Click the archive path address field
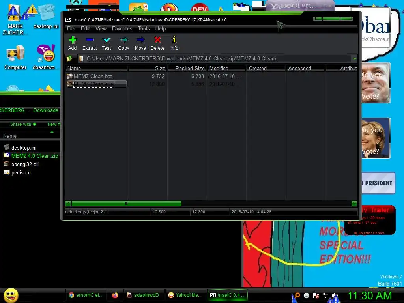This screenshot has height=303, width=404. pos(215,59)
